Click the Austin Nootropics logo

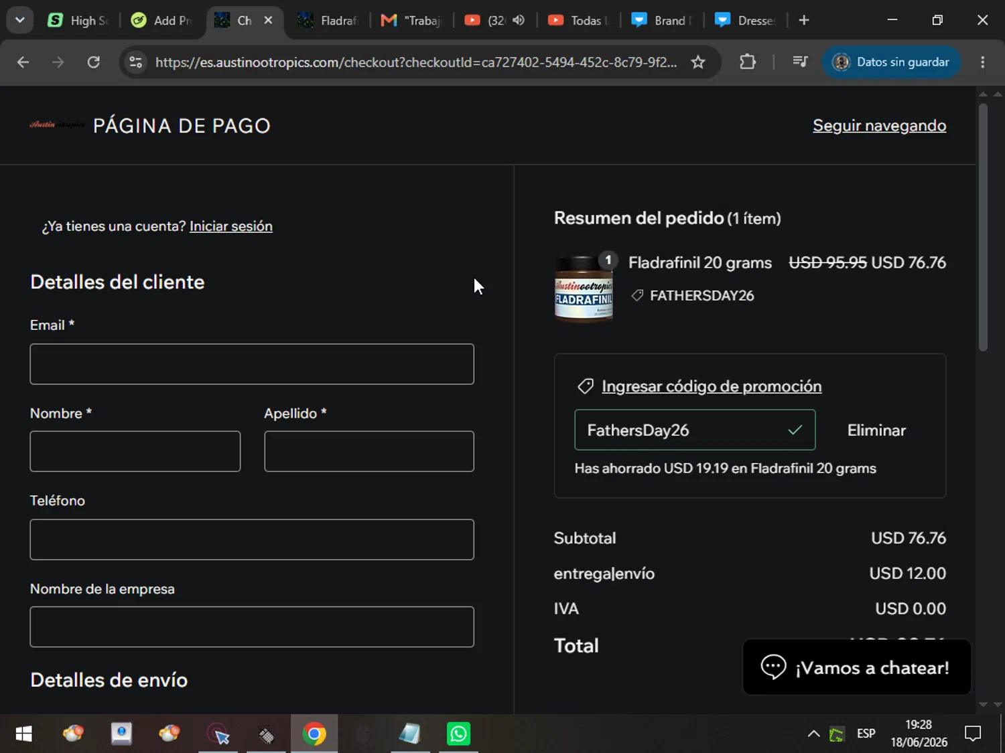pos(57,124)
